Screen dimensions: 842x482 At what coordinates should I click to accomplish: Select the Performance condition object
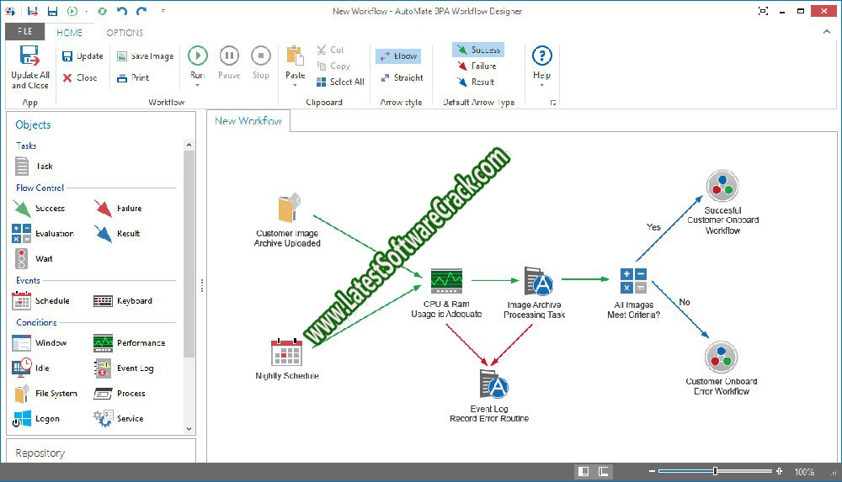(130, 343)
